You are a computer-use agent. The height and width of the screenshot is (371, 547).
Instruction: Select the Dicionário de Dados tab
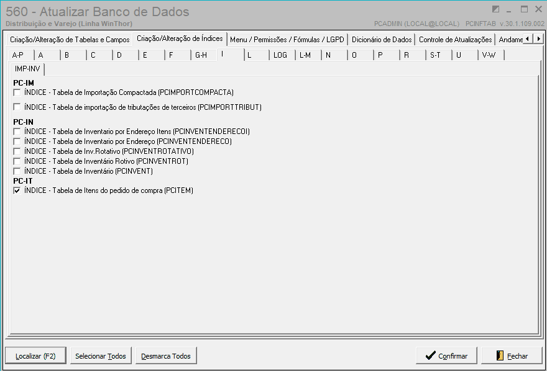(x=381, y=38)
